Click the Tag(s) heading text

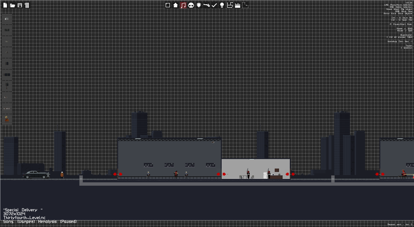click(x=409, y=46)
